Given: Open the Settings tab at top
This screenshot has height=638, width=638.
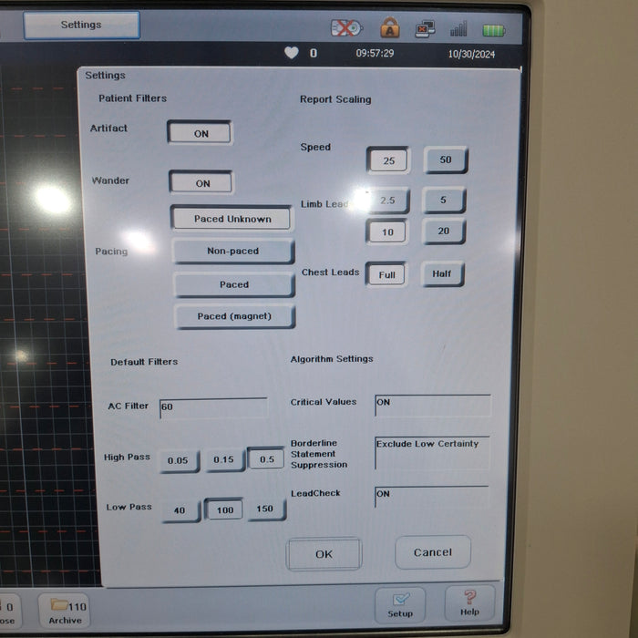Looking at the screenshot, I should (x=81, y=26).
